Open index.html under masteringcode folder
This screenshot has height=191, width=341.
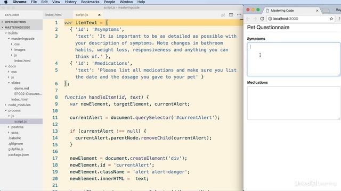pos(22,60)
